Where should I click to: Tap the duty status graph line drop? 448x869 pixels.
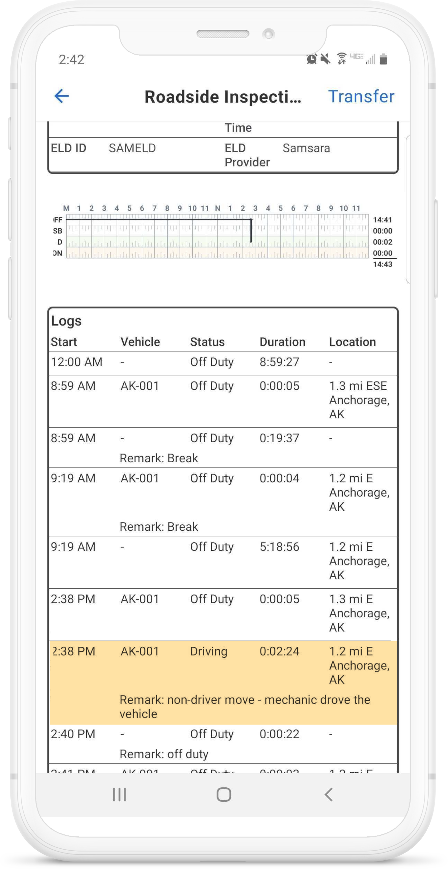click(x=251, y=231)
